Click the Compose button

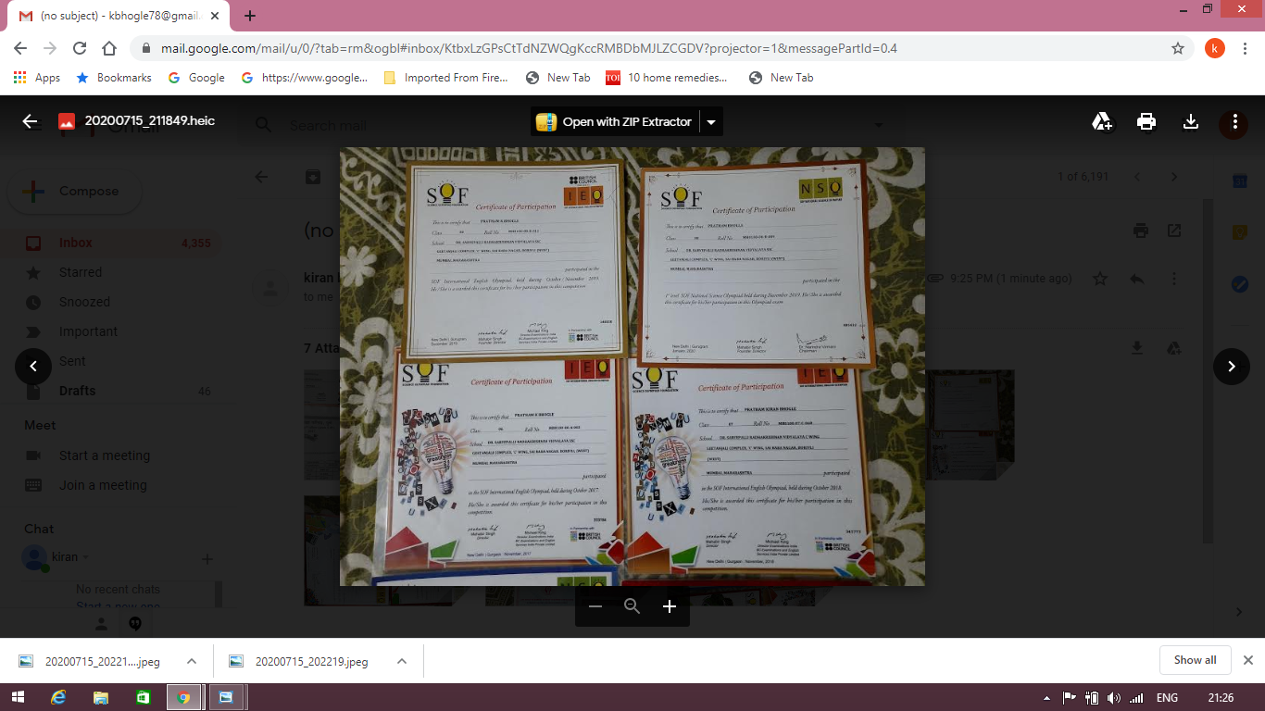pos(74,192)
